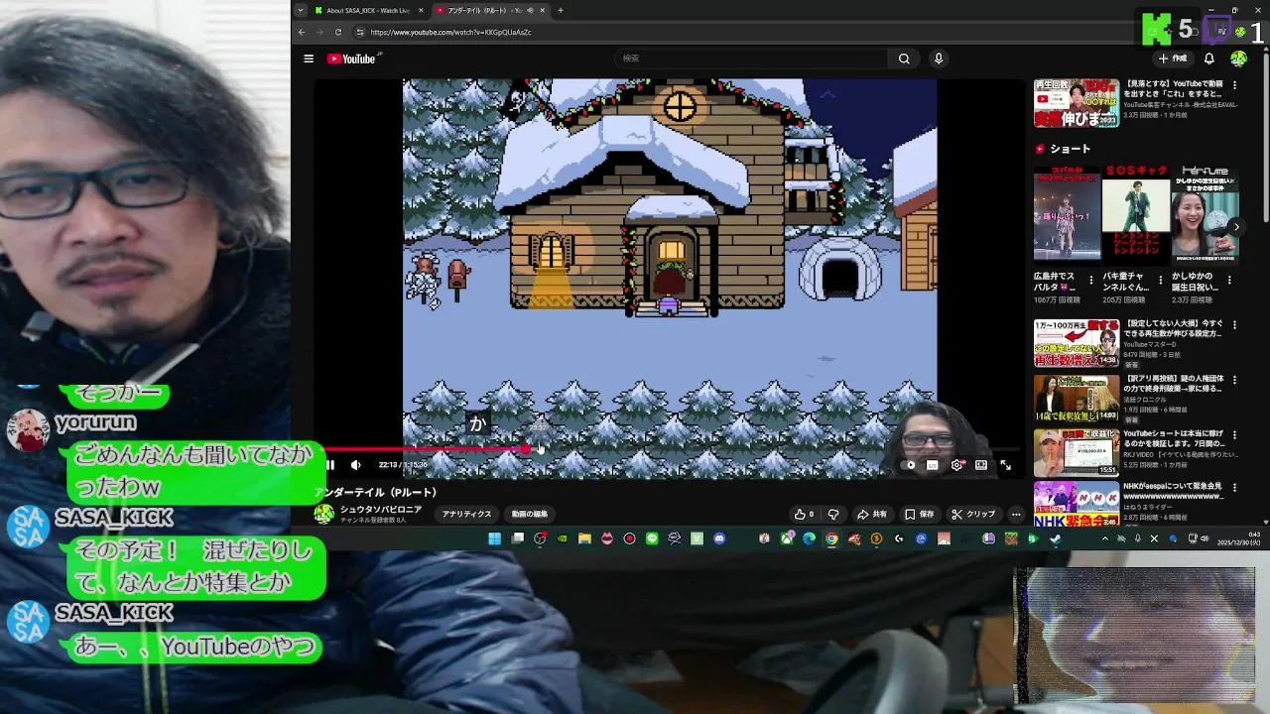Screen dimensions: 1270x714
Task: Open the YouTubeショートは本当に稼げる video thumbnail
Action: [1077, 452]
